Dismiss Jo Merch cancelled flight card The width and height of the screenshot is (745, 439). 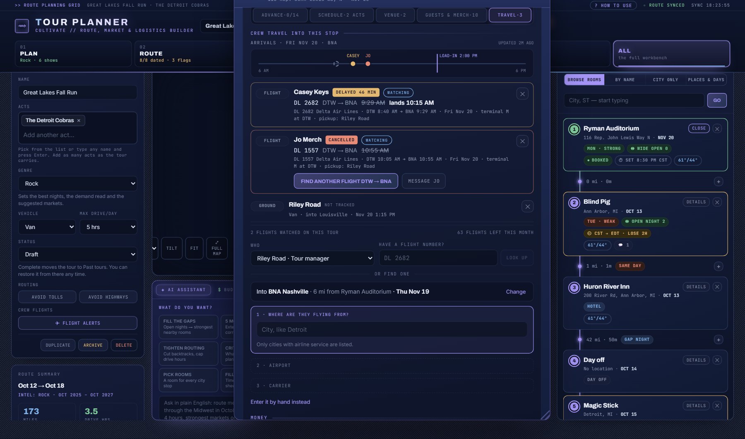click(x=522, y=142)
